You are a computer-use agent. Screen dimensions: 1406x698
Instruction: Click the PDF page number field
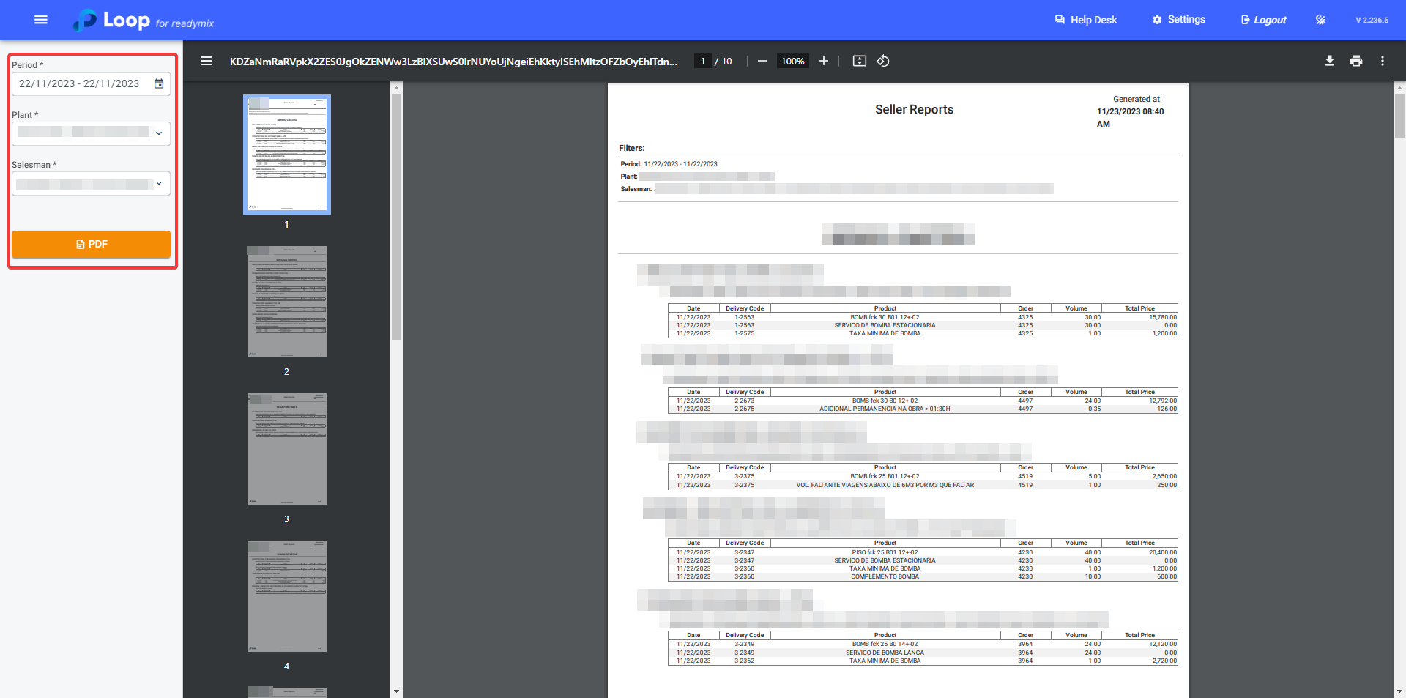(x=703, y=61)
